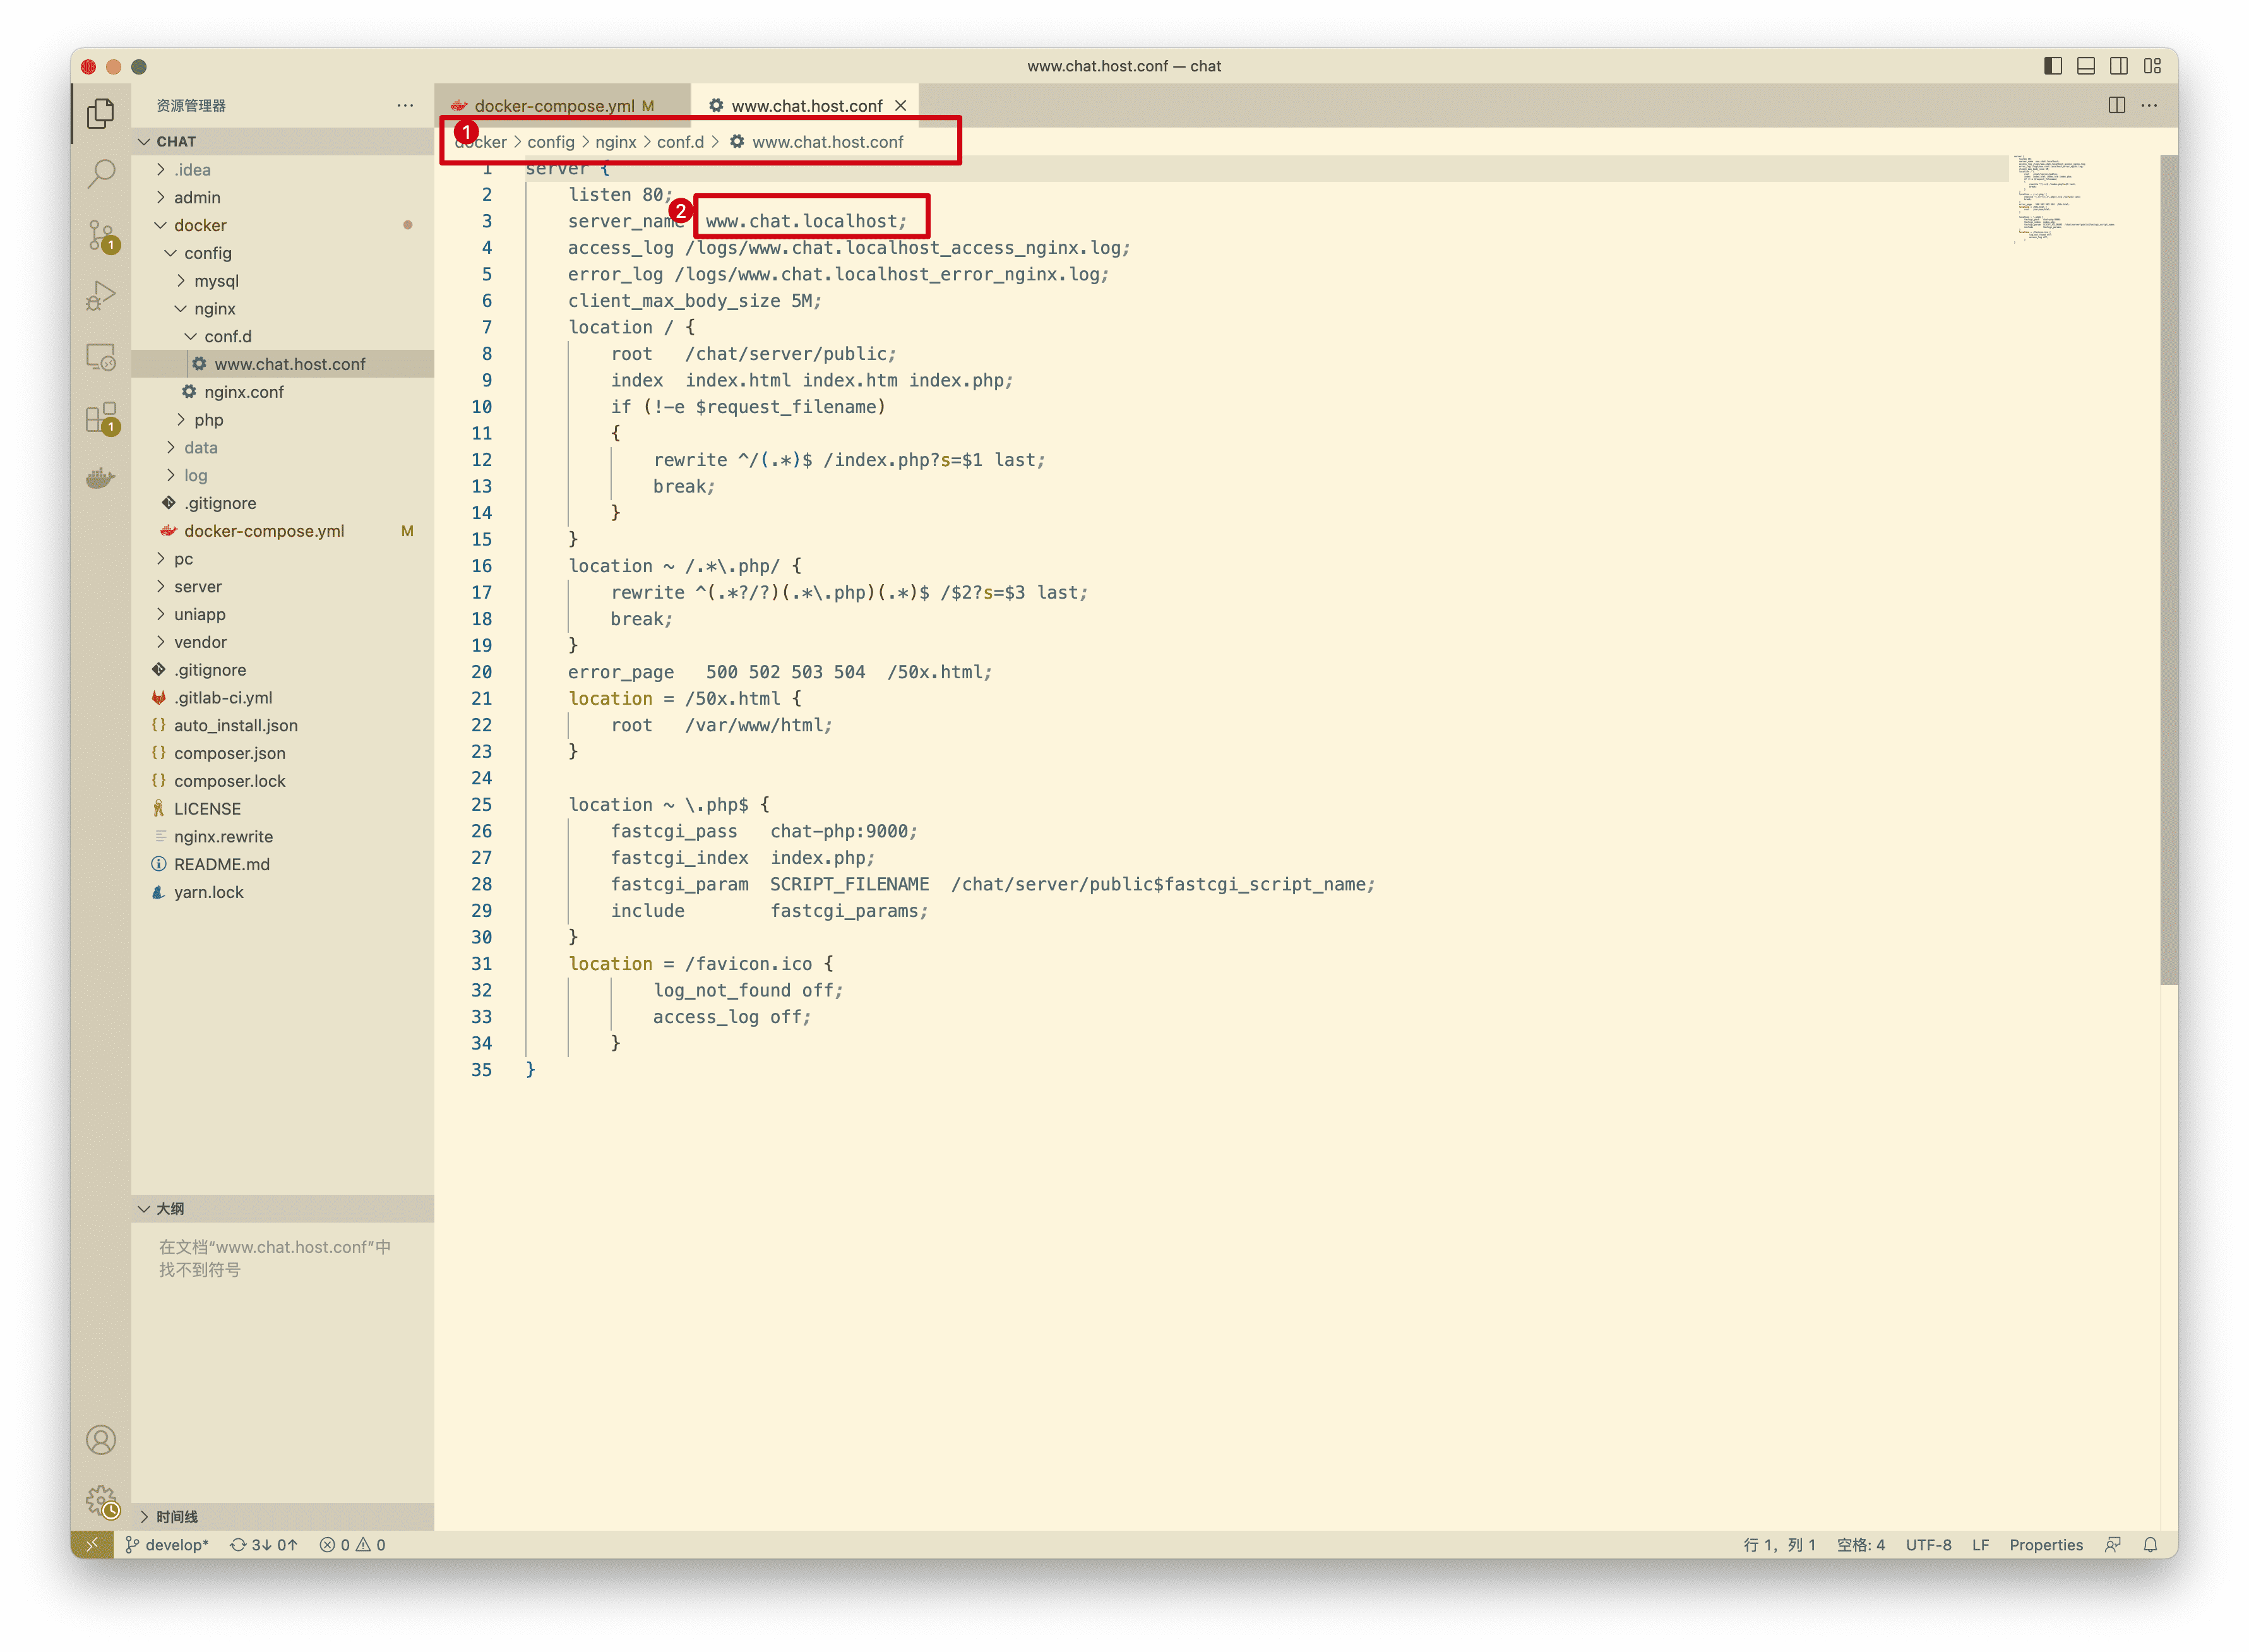The width and height of the screenshot is (2249, 1652).
Task: Open LICENSE file
Action: pyautogui.click(x=283, y=809)
